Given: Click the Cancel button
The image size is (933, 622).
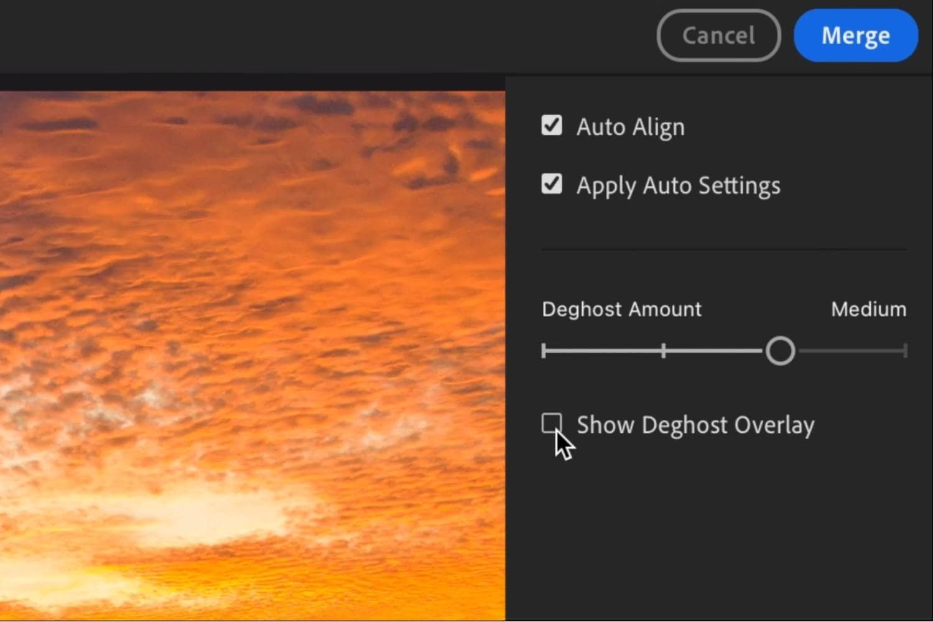Looking at the screenshot, I should pyautogui.click(x=718, y=35).
